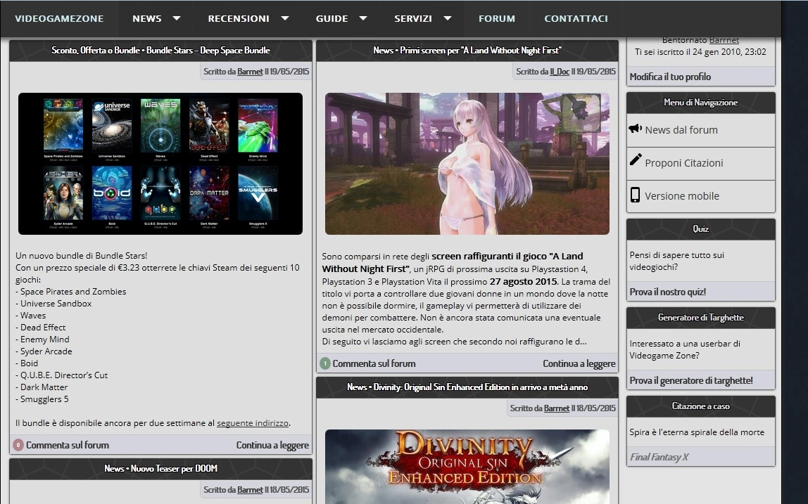Open the Bundle Stars Deep Space Bundle article title
808x504 pixels.
160,51
